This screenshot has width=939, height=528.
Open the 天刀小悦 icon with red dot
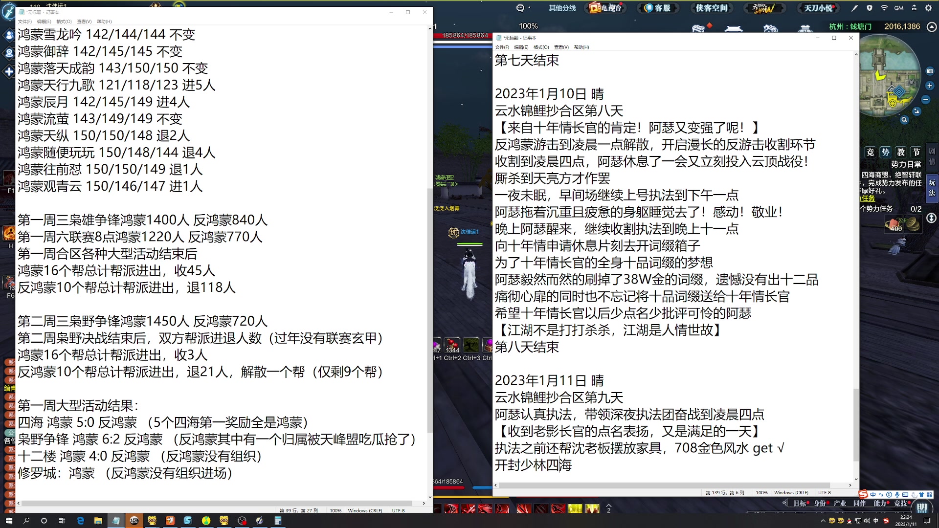(x=818, y=8)
